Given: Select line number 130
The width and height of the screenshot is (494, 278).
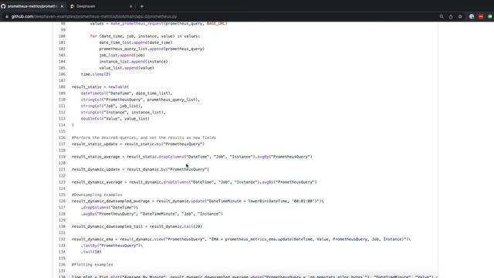Looking at the screenshot, I should point(62,226).
